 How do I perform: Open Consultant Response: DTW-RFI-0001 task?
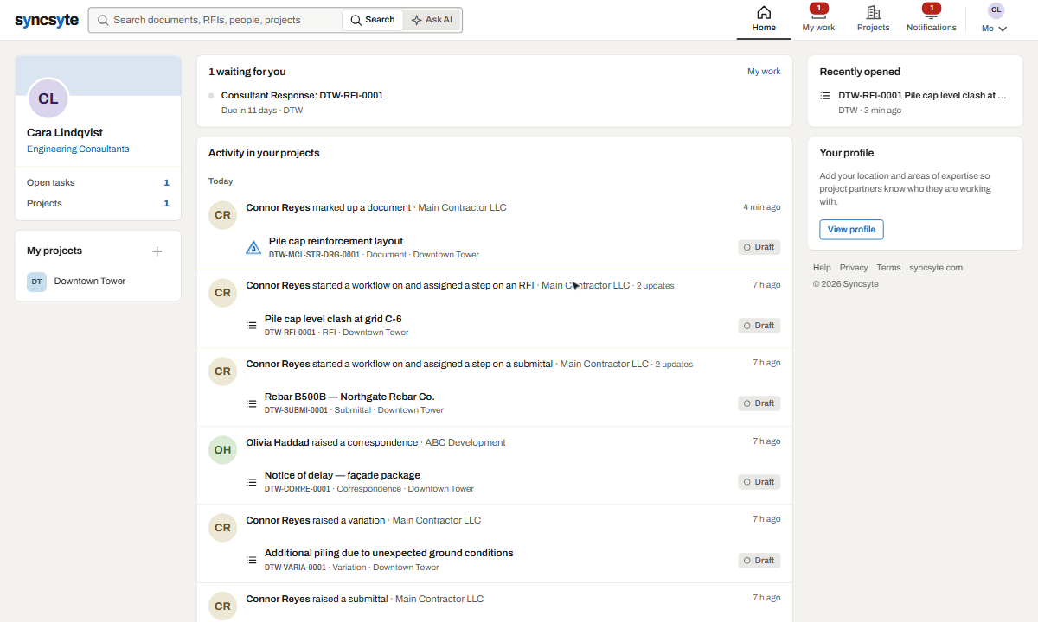tap(302, 95)
